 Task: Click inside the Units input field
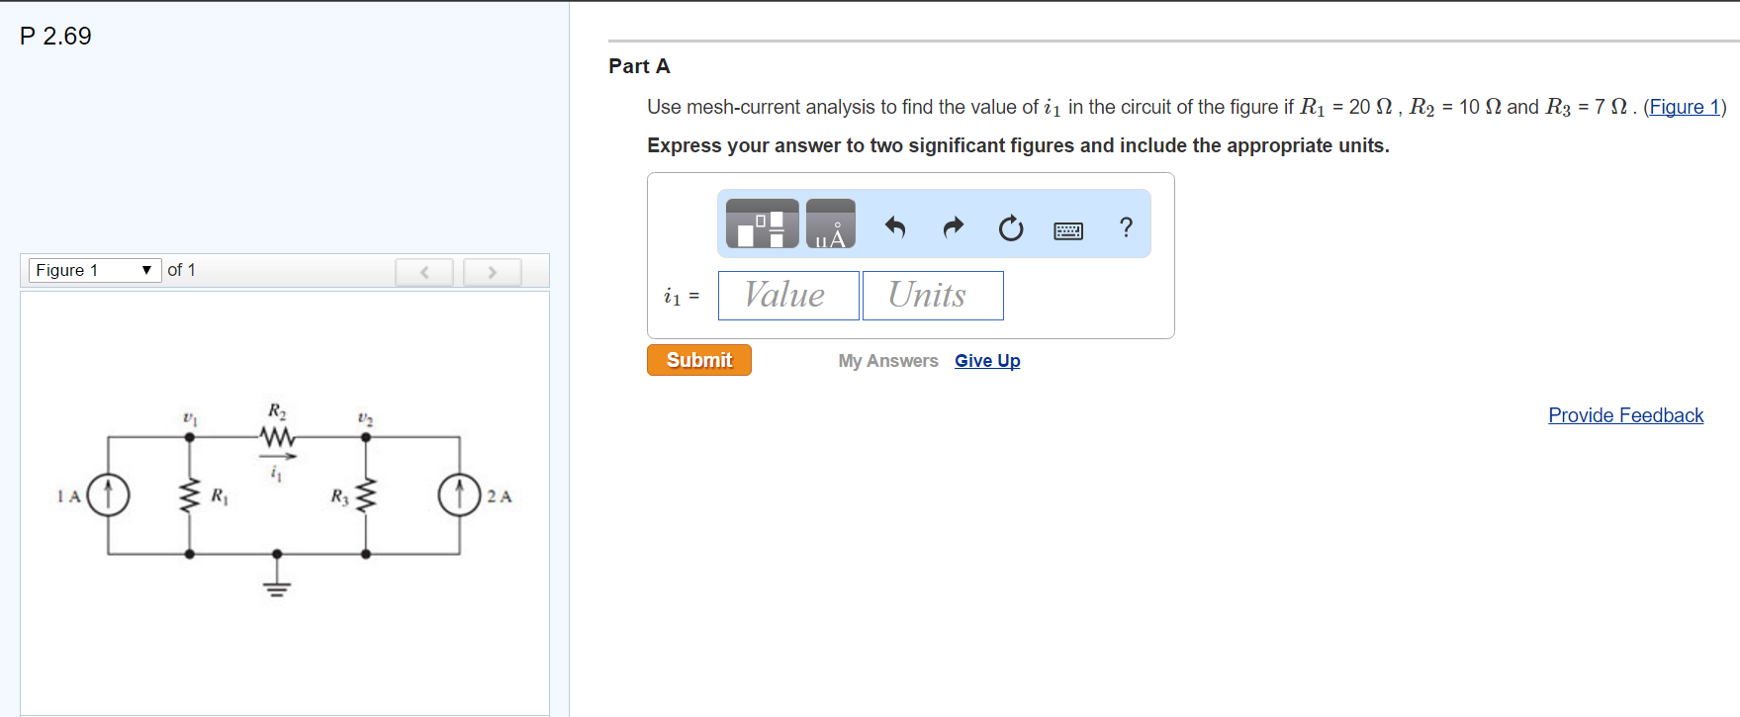point(932,295)
